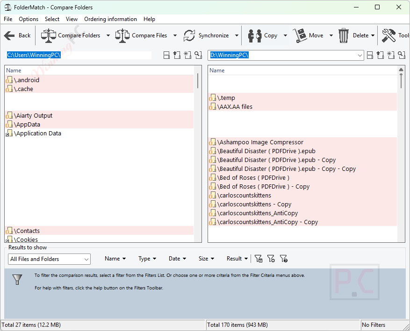Select the \Application Data row
Image resolution: width=410 pixels, height=331 pixels.
tap(100, 133)
